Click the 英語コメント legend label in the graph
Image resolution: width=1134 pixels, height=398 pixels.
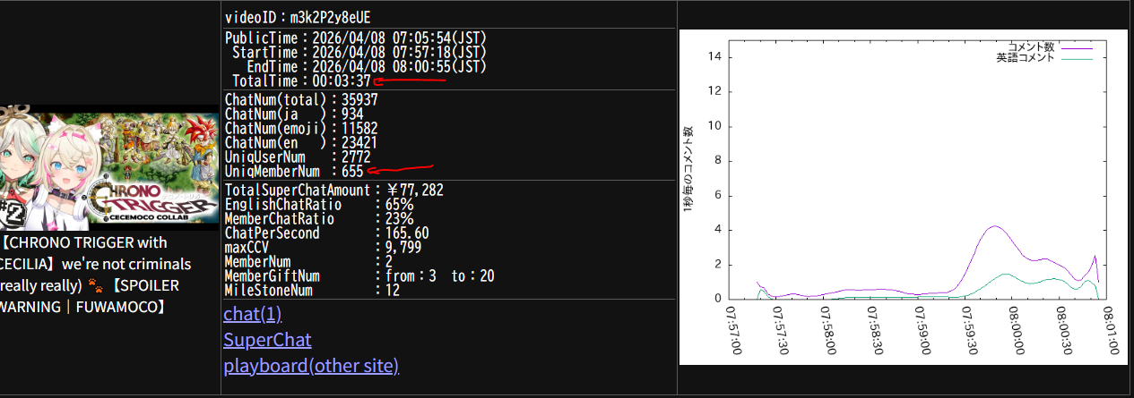tap(1026, 57)
